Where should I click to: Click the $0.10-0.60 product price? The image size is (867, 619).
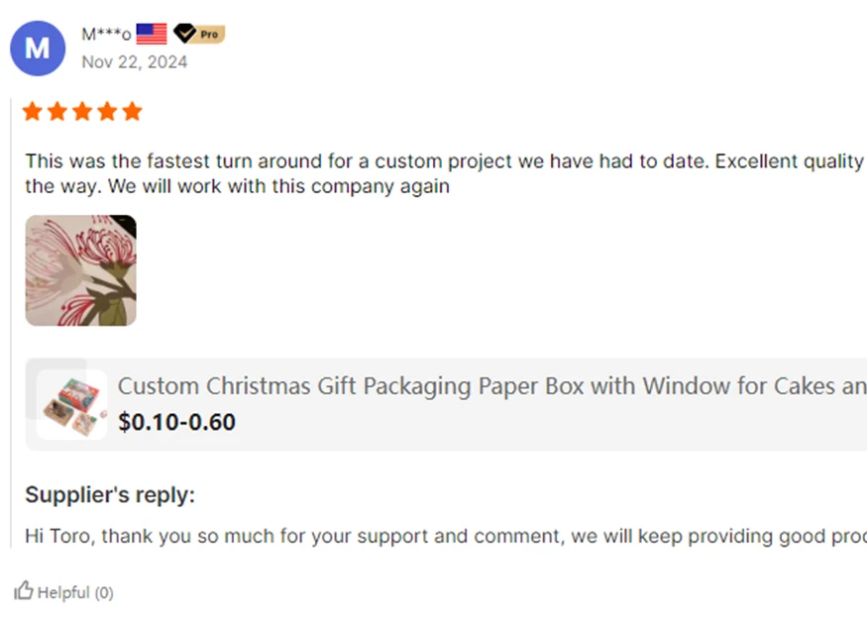[176, 422]
